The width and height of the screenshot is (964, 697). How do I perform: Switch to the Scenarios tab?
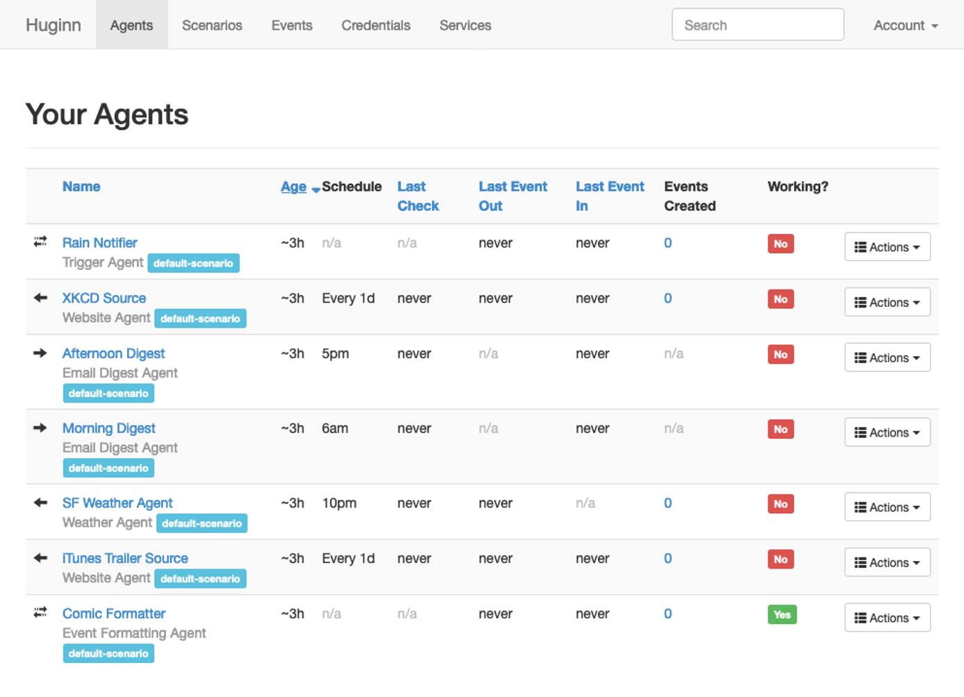coord(212,25)
